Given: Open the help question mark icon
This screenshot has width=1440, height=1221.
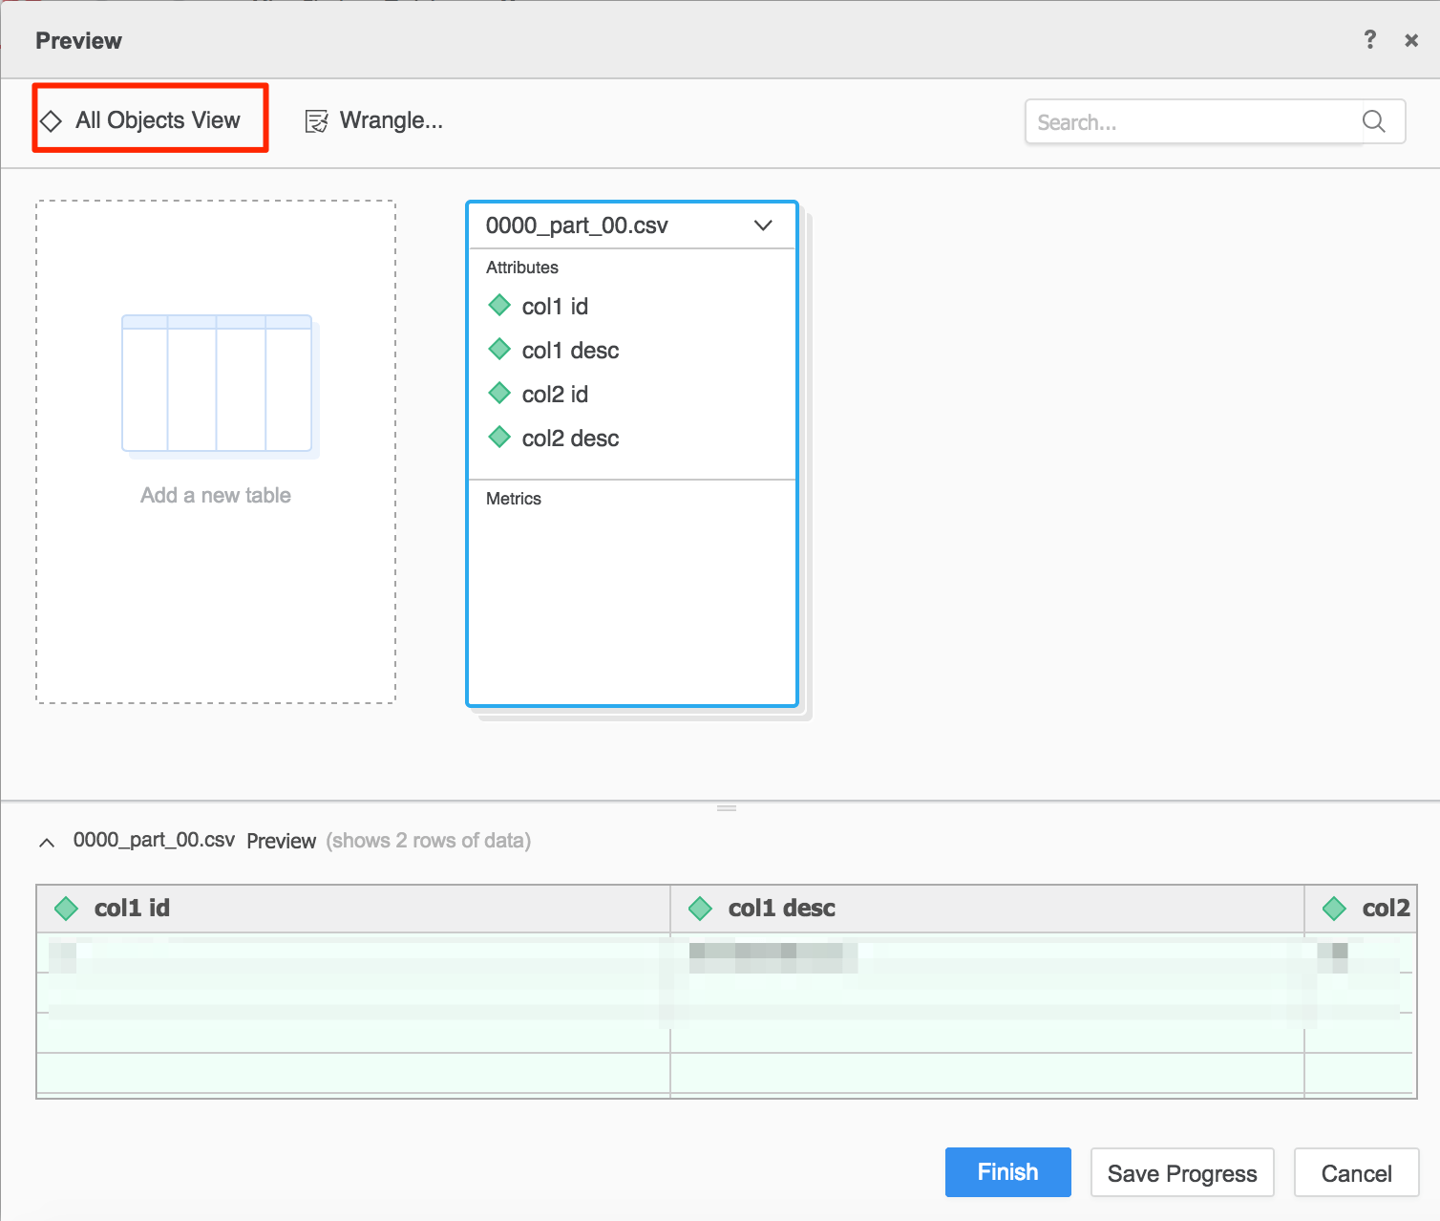Looking at the screenshot, I should [1370, 39].
